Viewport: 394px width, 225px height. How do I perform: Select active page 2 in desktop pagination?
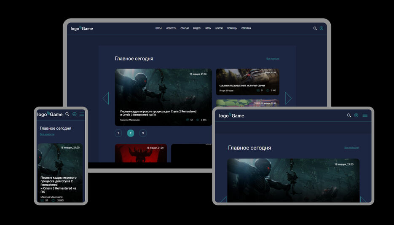tap(130, 133)
